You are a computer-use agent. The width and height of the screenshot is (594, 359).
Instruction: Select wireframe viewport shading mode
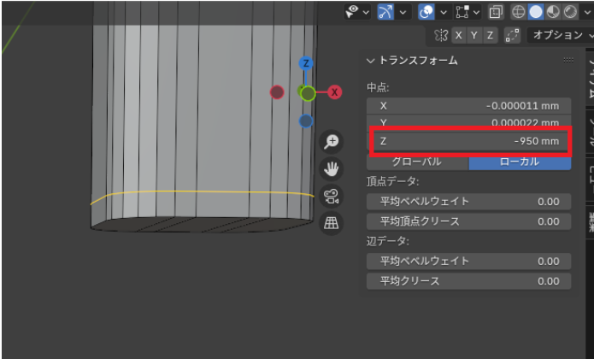coord(518,12)
